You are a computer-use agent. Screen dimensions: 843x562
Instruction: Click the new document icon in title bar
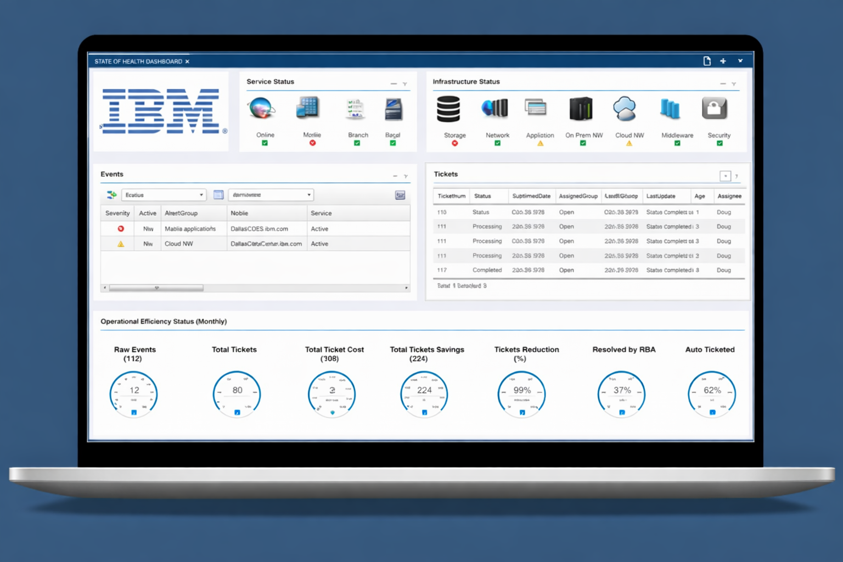click(707, 61)
